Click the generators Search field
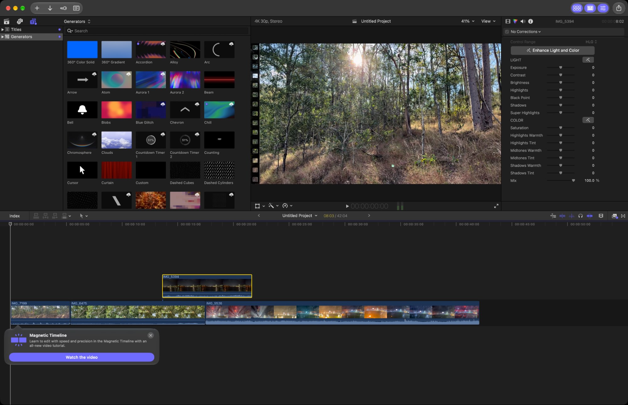This screenshot has width=628, height=405. pyautogui.click(x=157, y=31)
